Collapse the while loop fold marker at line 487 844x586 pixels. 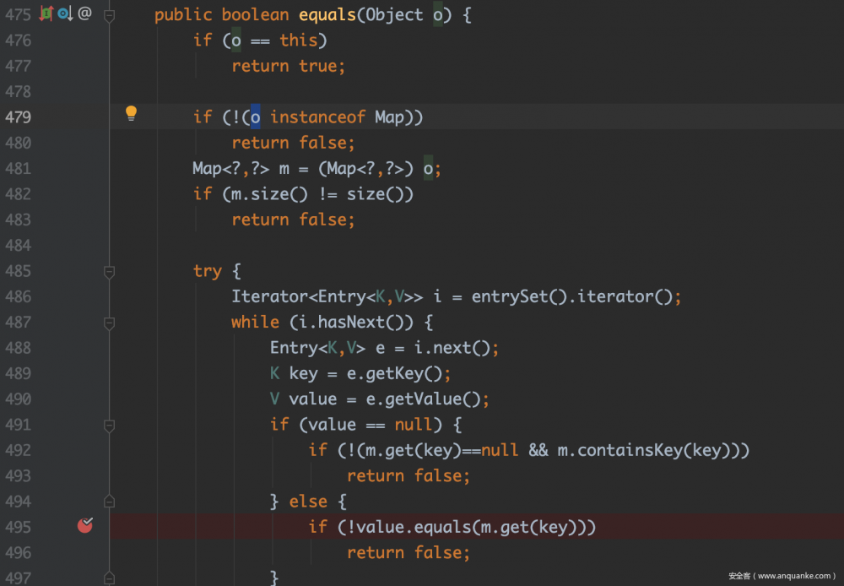click(109, 323)
